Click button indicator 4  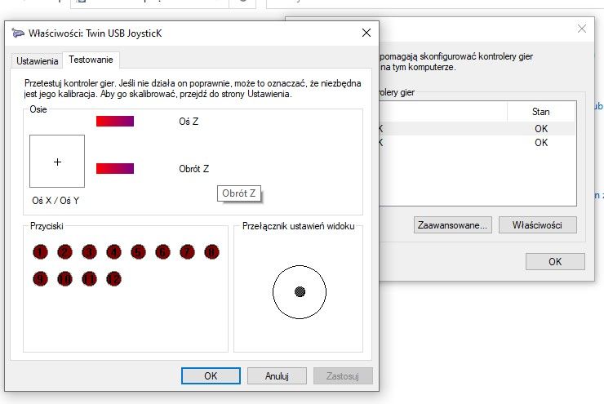point(113,252)
